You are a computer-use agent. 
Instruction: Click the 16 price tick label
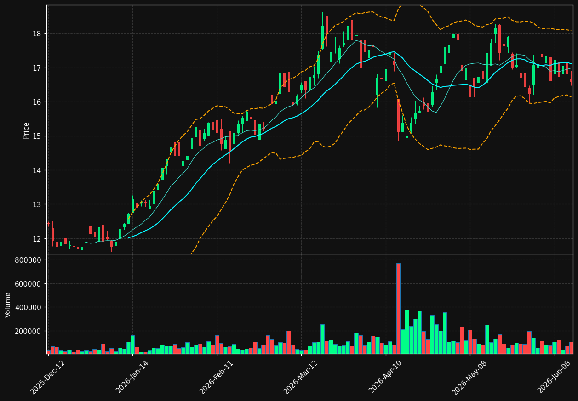click(x=37, y=102)
